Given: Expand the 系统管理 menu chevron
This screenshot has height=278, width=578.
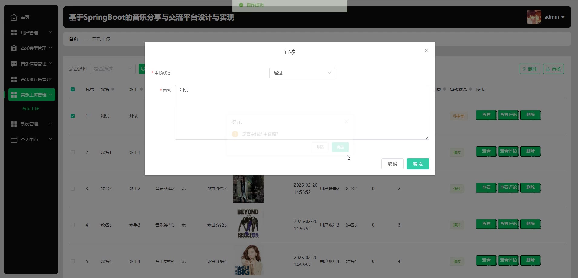Looking at the screenshot, I should pos(51,124).
